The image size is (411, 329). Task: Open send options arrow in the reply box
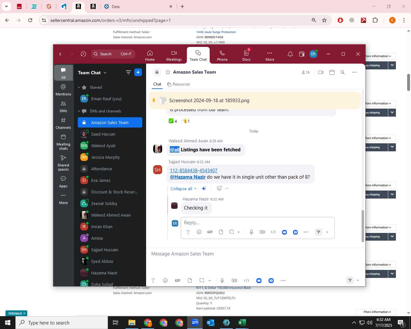(x=327, y=232)
